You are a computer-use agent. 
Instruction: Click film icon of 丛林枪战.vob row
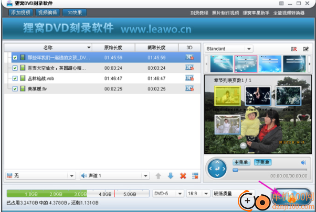(x=23, y=78)
